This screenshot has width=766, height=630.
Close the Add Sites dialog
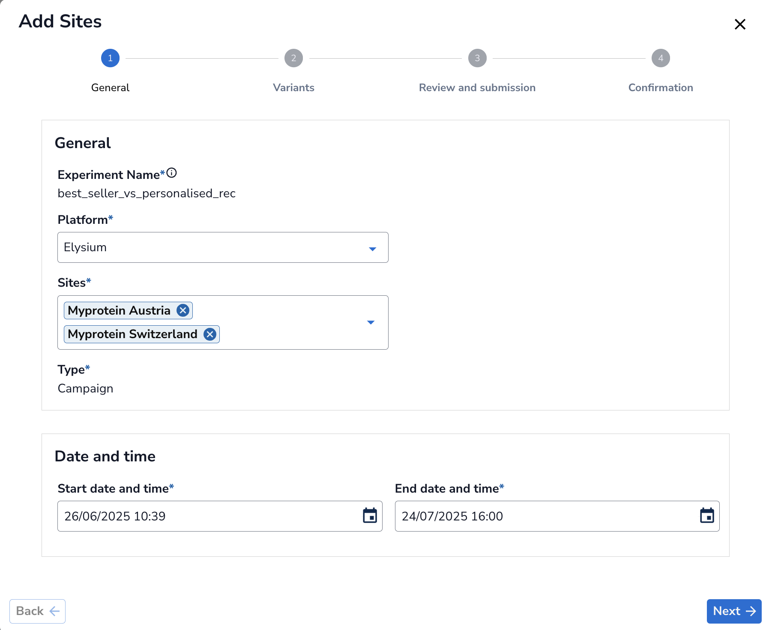click(740, 24)
